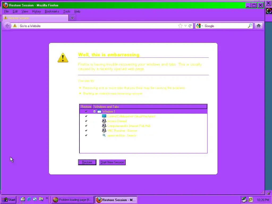The image size is (272, 204).
Task: Select the Access Denied tab row
Action: click(143, 121)
